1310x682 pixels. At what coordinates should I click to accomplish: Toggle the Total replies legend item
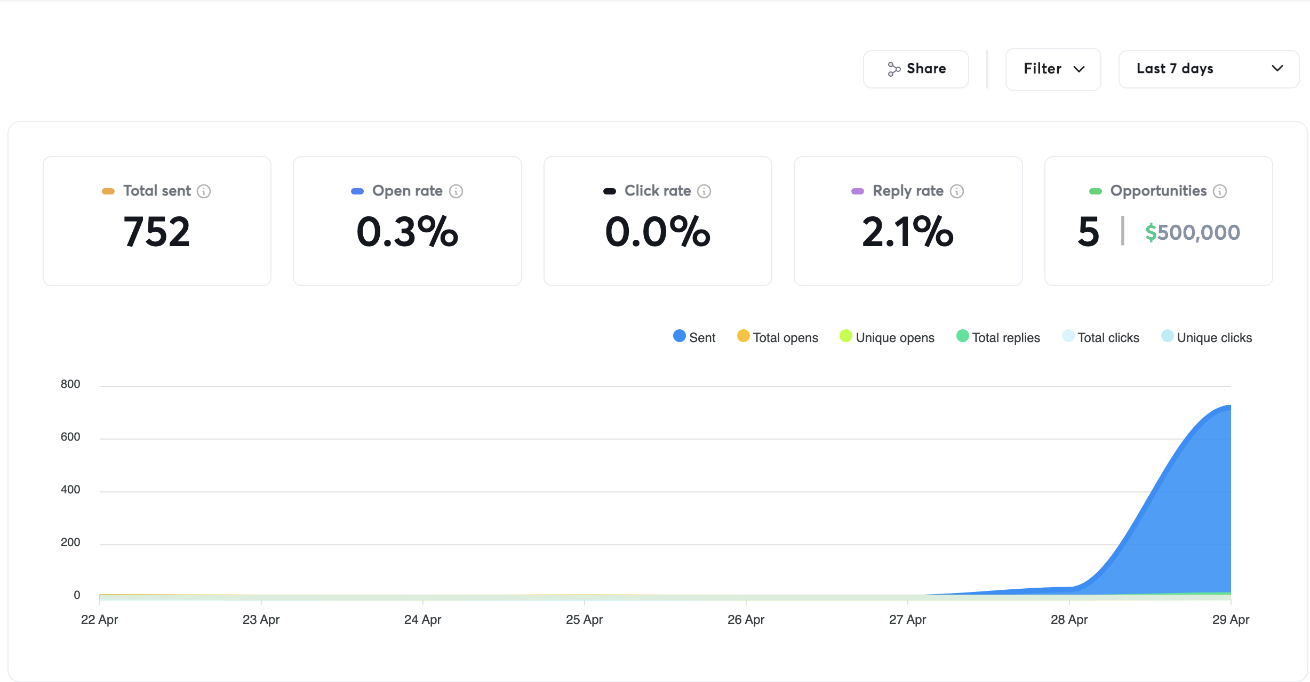point(998,337)
